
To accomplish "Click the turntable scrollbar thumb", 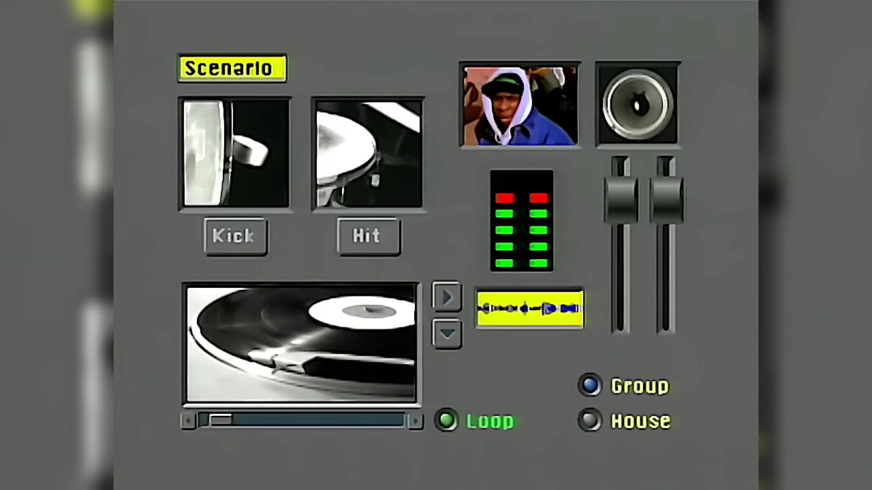I will 220,421.
